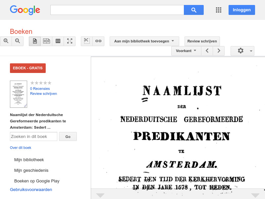
Task: Open the thumbnail grid view
Action: tap(58, 41)
